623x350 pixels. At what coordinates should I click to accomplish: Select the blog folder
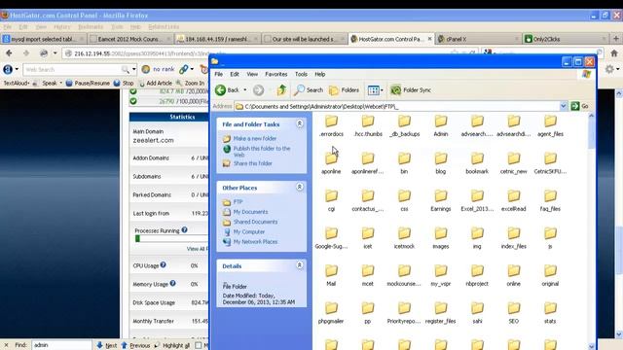click(441, 163)
